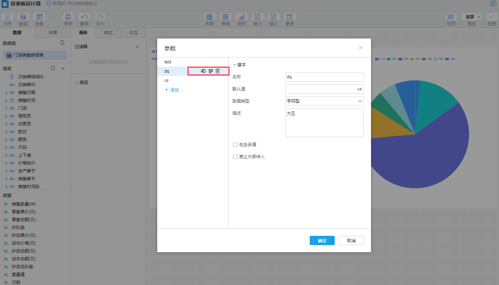Click the 保存 save toolbar icon
This screenshot has height=285, width=499.
[x=68, y=17]
